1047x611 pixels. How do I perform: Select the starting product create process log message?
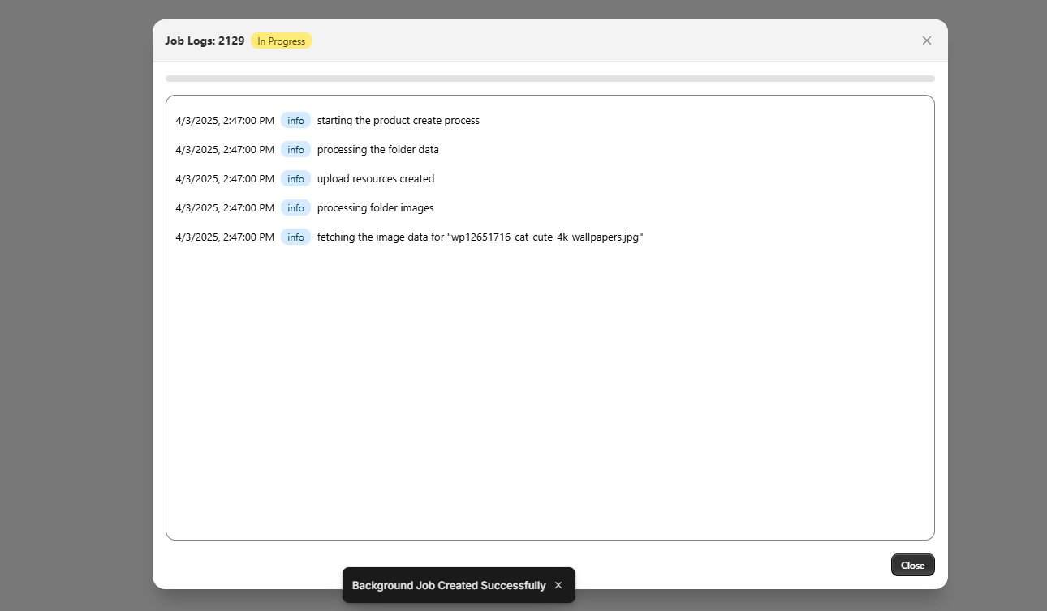pyautogui.click(x=398, y=120)
